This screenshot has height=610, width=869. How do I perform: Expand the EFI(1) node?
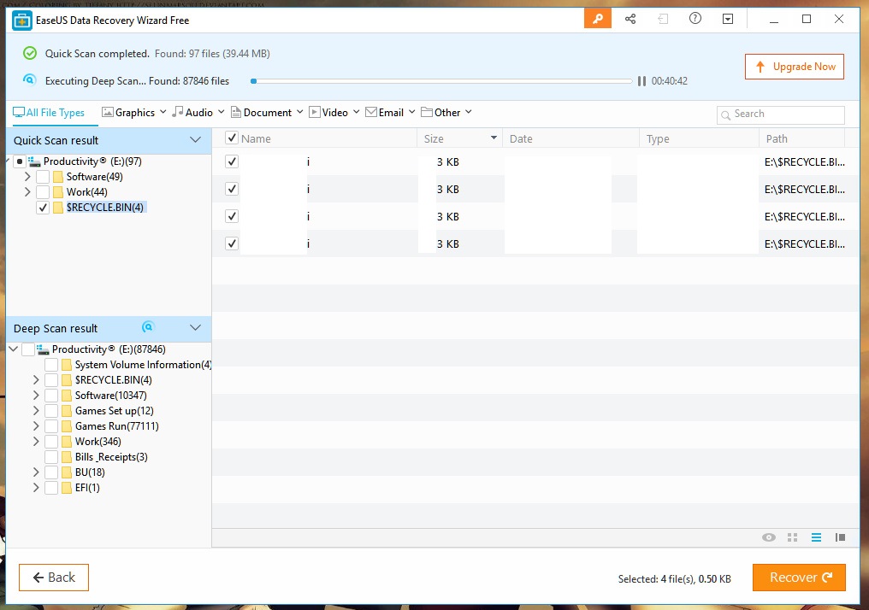pos(36,488)
